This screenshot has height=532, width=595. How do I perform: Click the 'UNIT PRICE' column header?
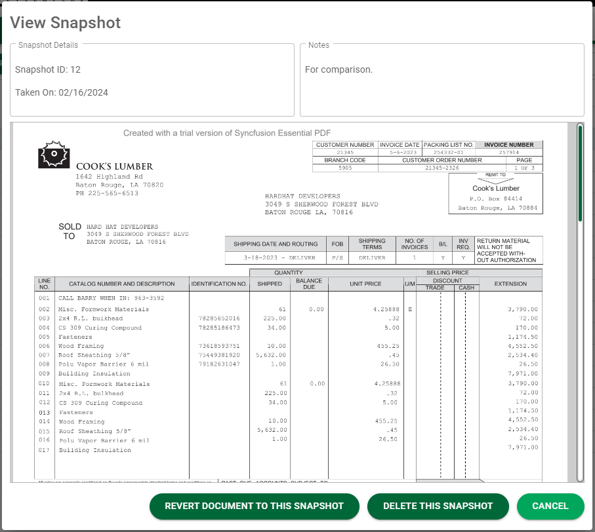(365, 284)
